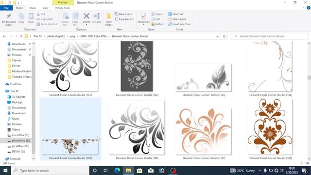
Task: Open the Copy to menu
Action: (75, 19)
